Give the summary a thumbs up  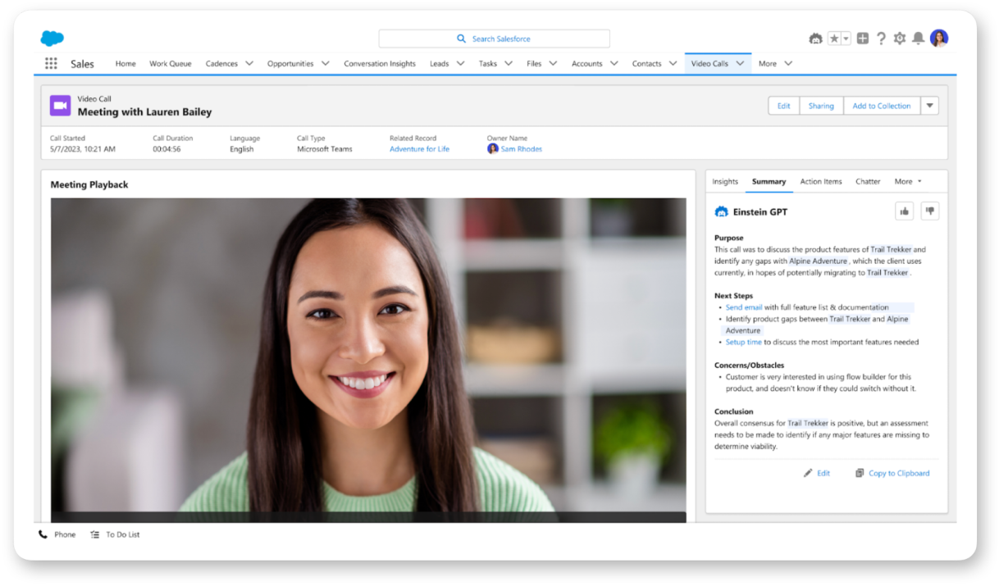904,211
